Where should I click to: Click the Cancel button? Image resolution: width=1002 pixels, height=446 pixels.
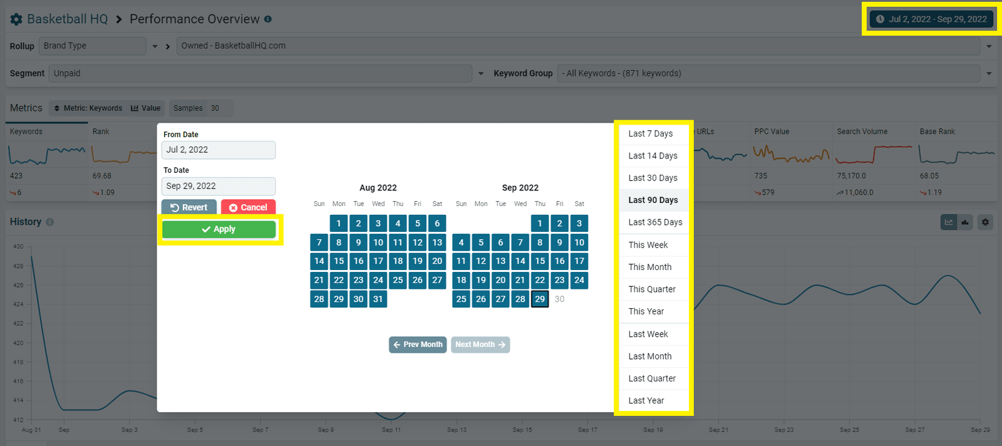(248, 207)
